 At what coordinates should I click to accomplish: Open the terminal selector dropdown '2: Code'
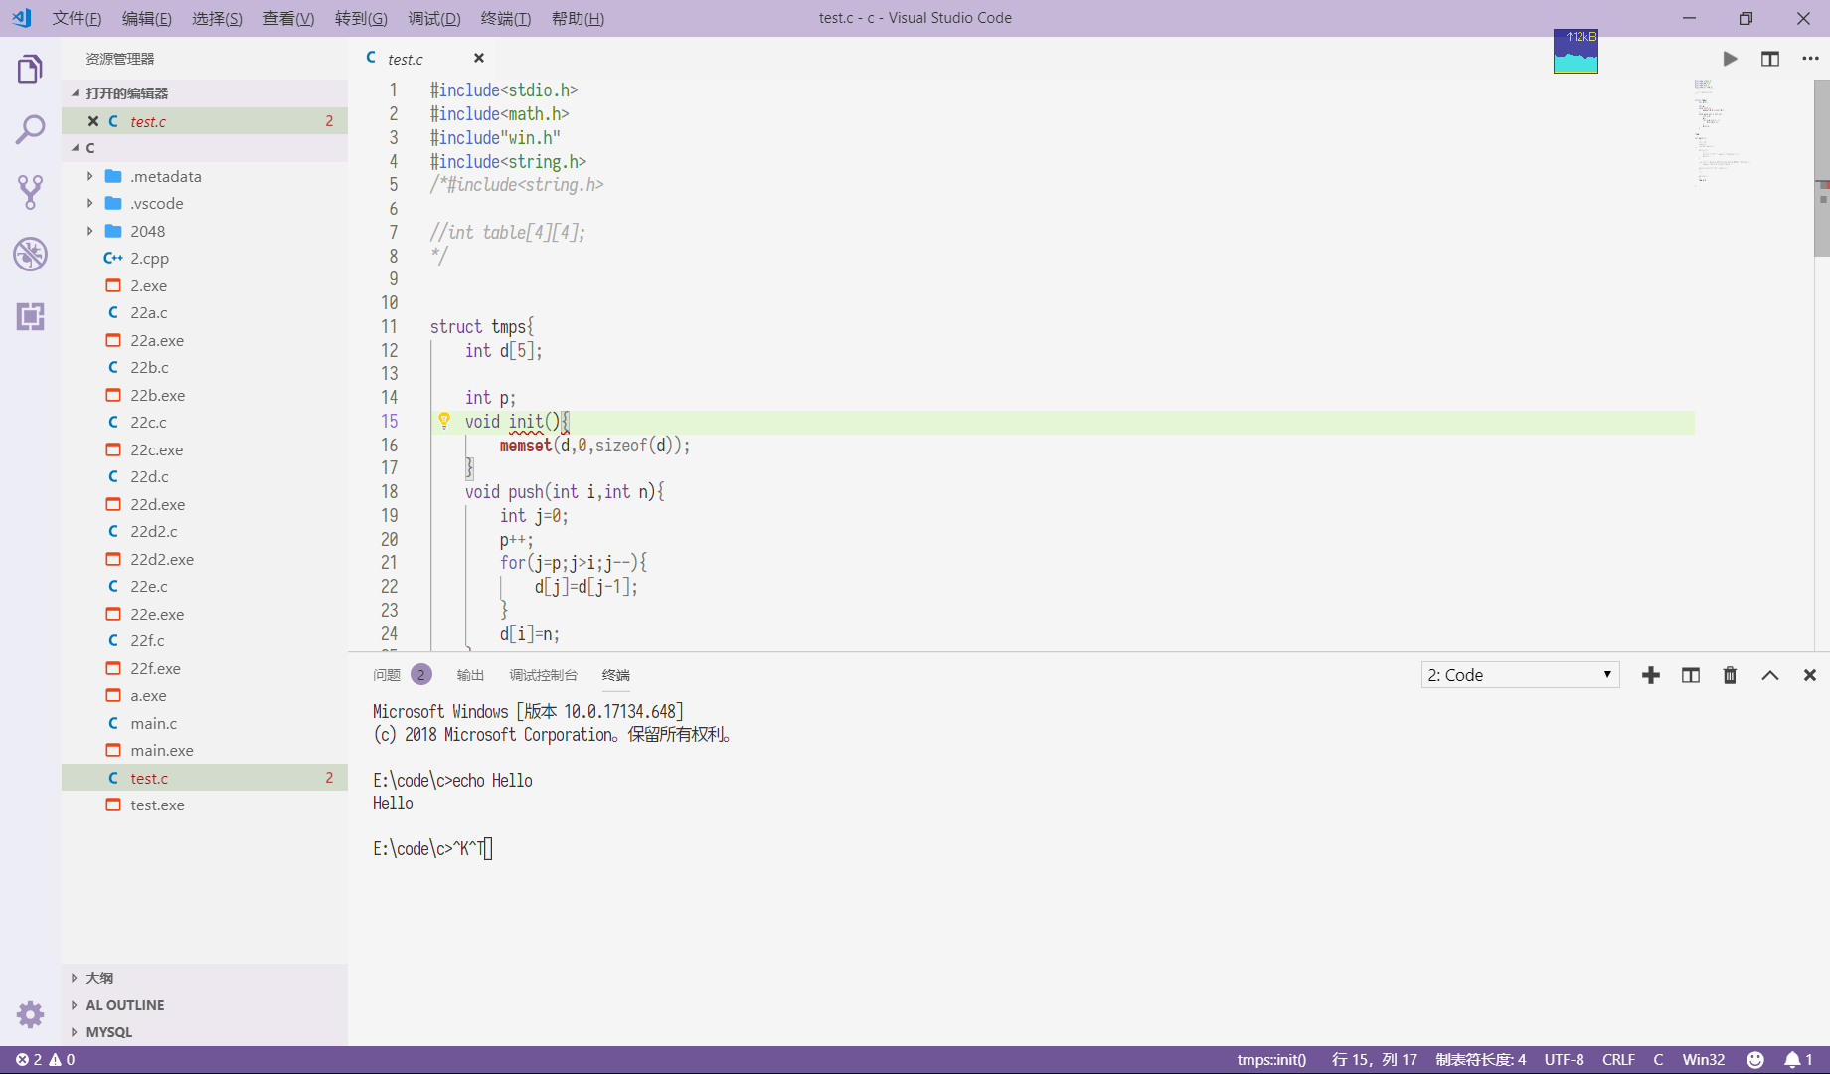point(1519,675)
